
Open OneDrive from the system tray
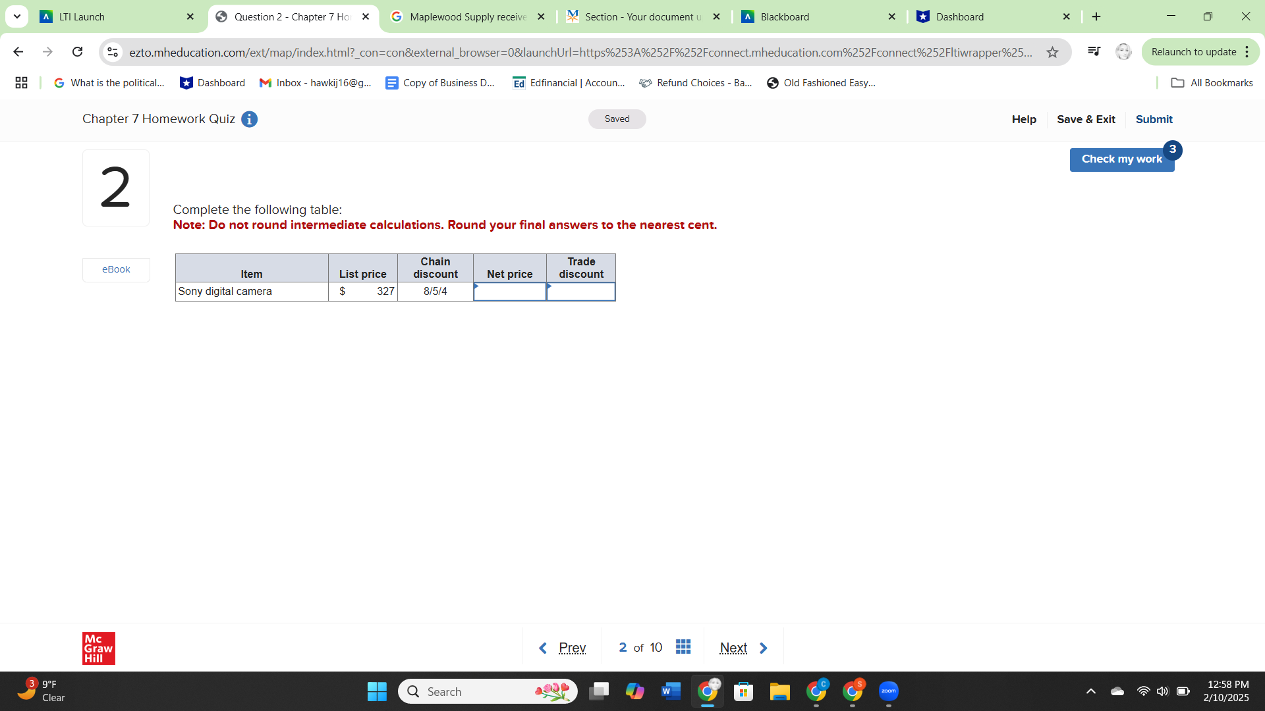[1117, 691]
